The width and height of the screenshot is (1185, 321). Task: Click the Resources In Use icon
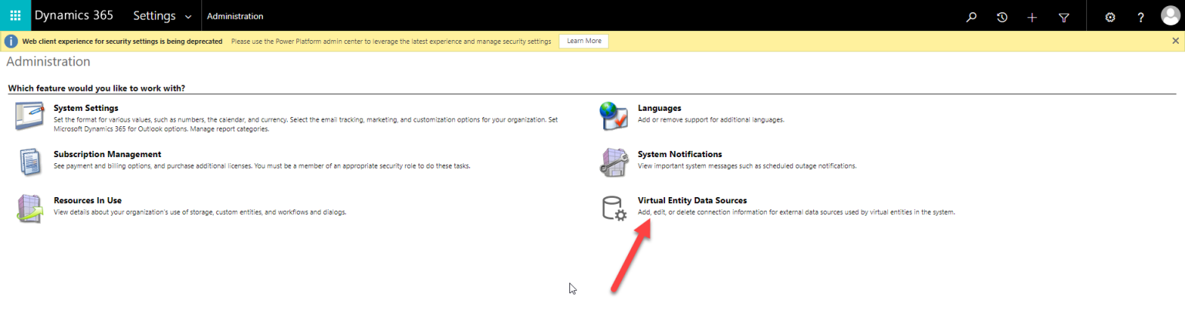(30, 209)
